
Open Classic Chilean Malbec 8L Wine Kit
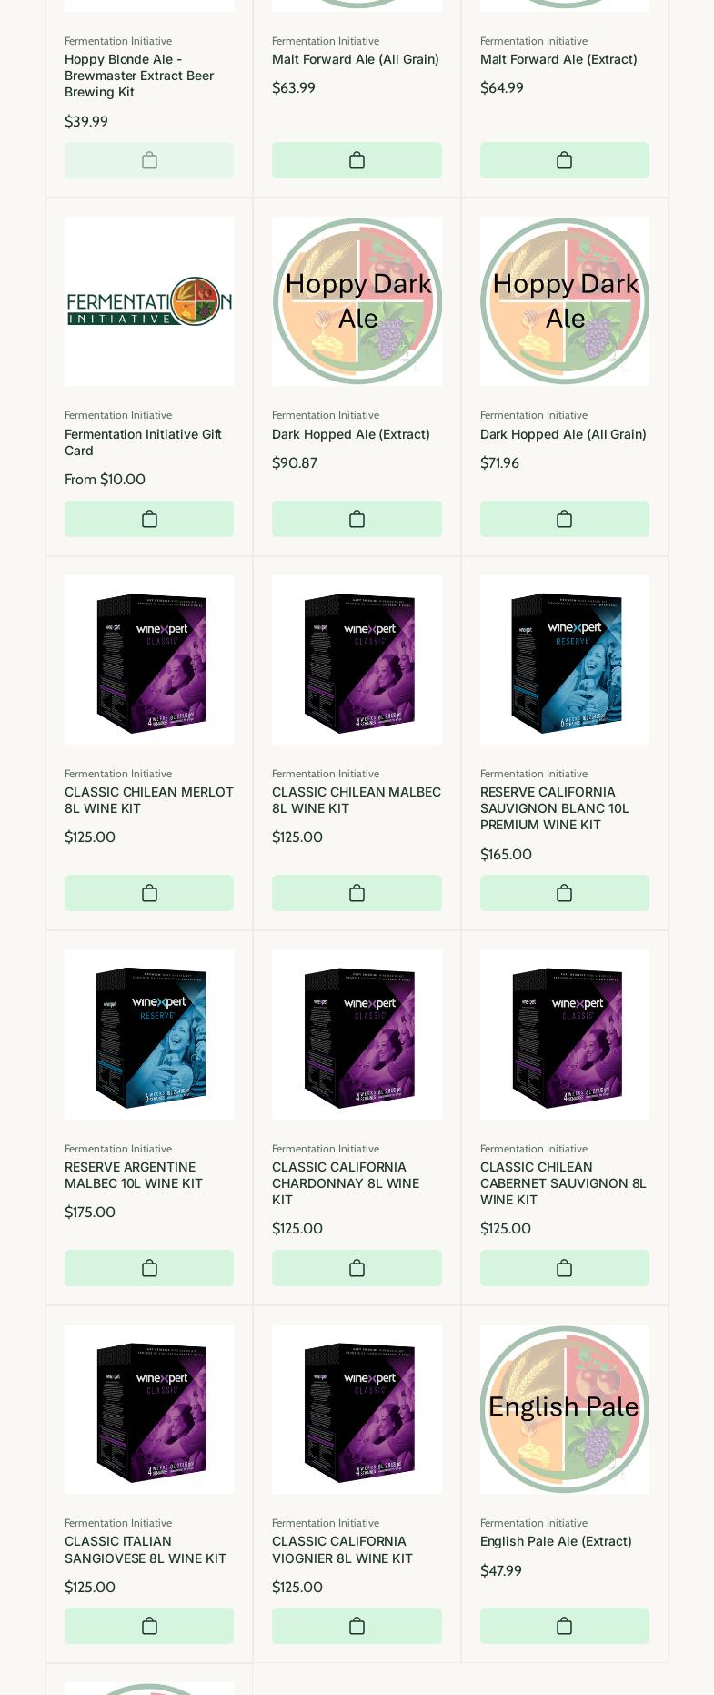357,800
